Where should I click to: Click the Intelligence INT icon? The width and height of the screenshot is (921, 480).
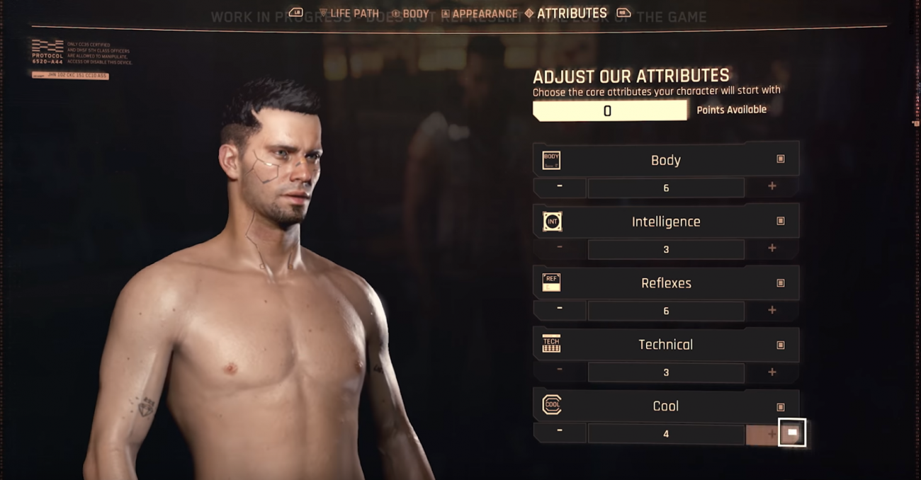[x=552, y=222]
